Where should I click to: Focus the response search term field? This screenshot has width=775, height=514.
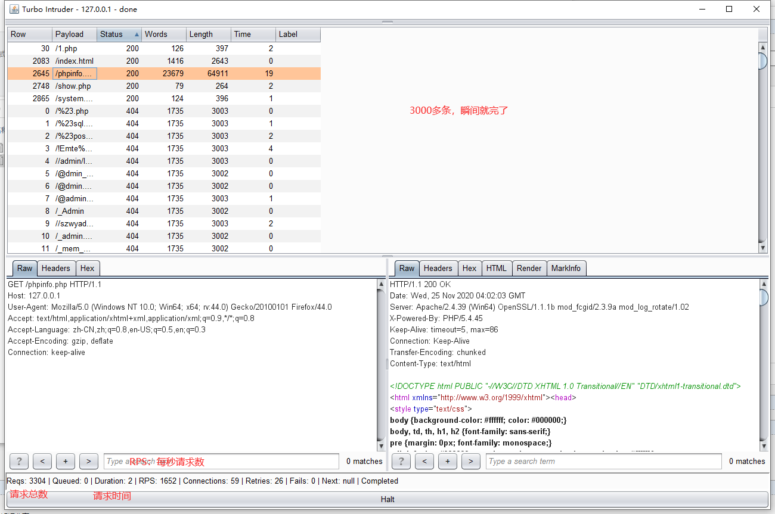[x=604, y=461]
